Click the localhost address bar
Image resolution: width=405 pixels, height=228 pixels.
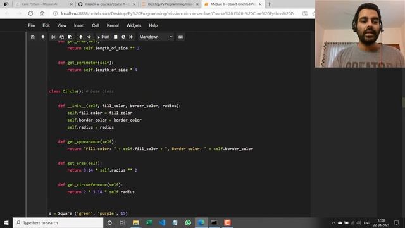179,13
